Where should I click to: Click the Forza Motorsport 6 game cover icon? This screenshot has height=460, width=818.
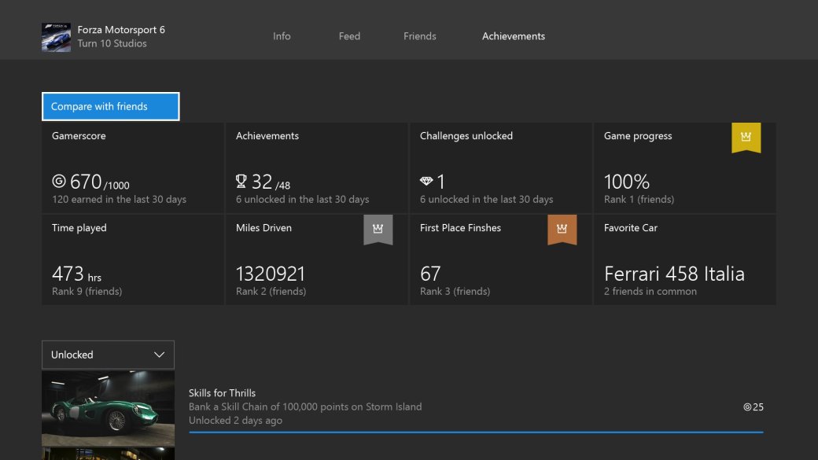pyautogui.click(x=56, y=37)
